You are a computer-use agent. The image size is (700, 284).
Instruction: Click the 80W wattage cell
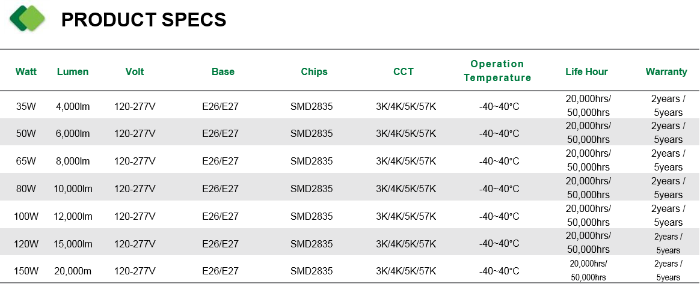tap(26, 189)
